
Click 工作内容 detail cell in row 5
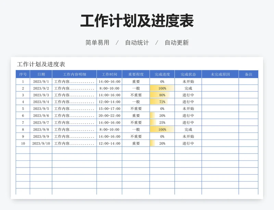pos(74,109)
